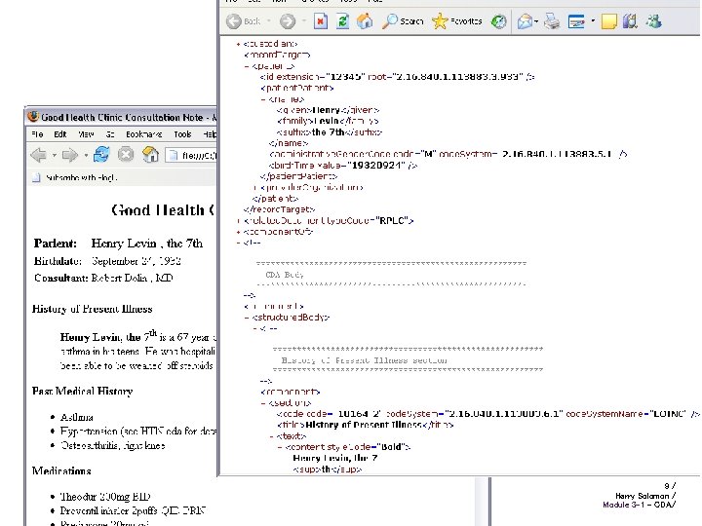
Task: Go to Home page in Internet Explorer
Action: [365, 21]
